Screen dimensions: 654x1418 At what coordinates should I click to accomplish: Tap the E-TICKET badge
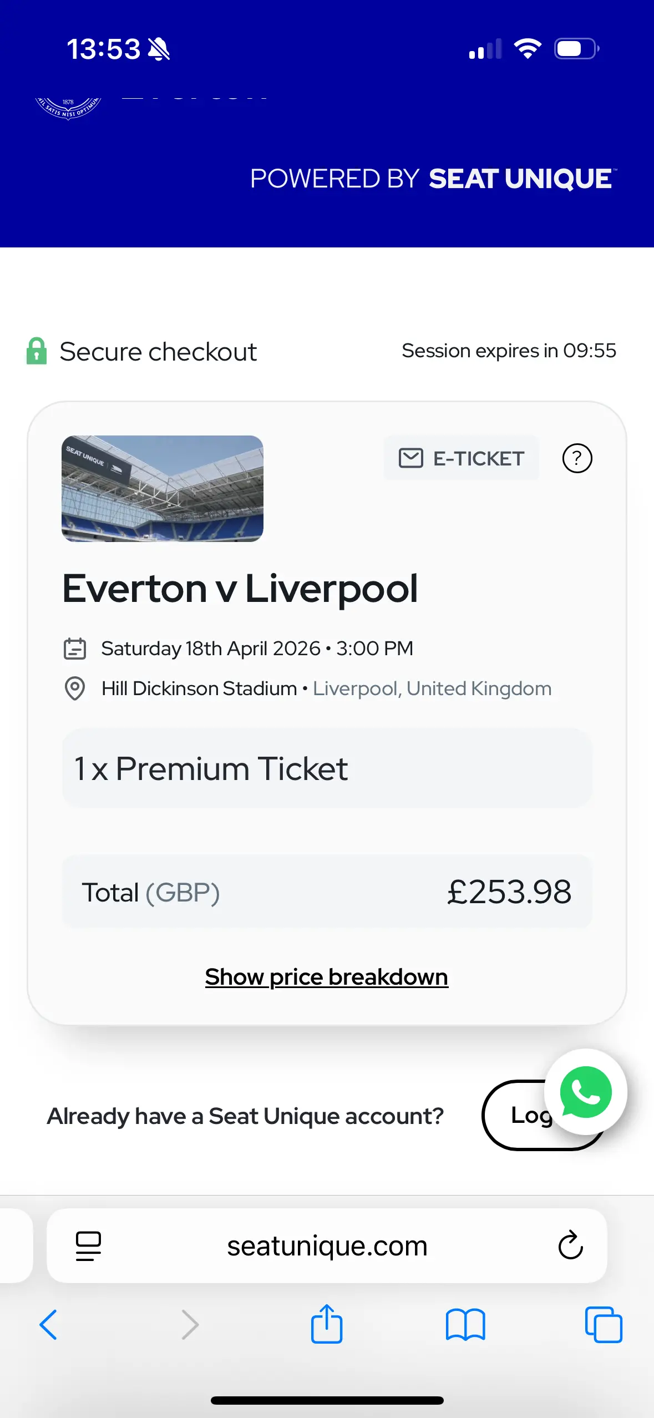point(461,459)
